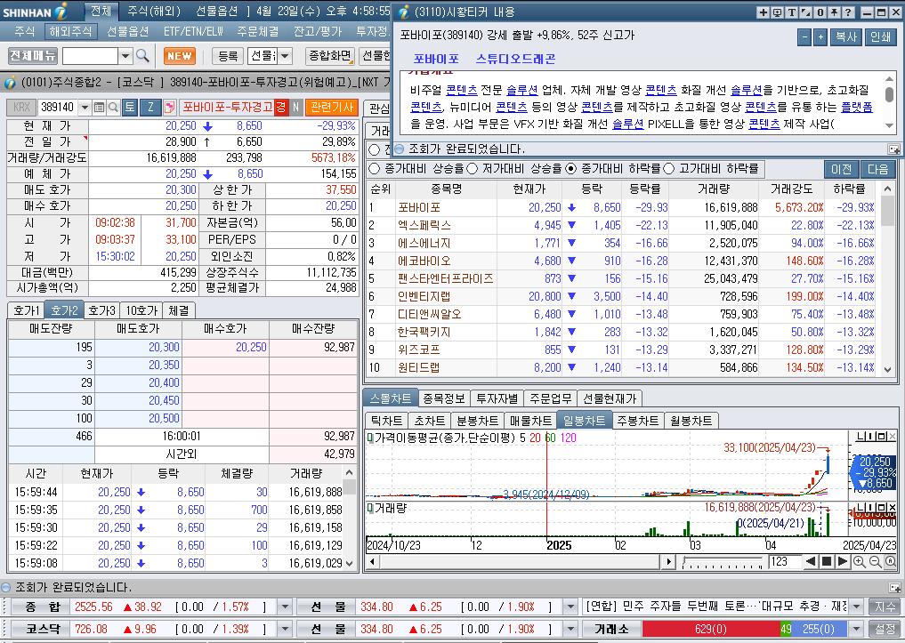Open the pink memo note icon
Viewport: 905px width, 643px height.
170,108
